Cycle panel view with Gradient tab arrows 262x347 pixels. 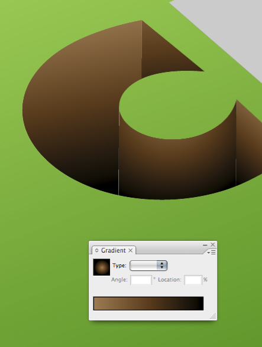coord(96,250)
